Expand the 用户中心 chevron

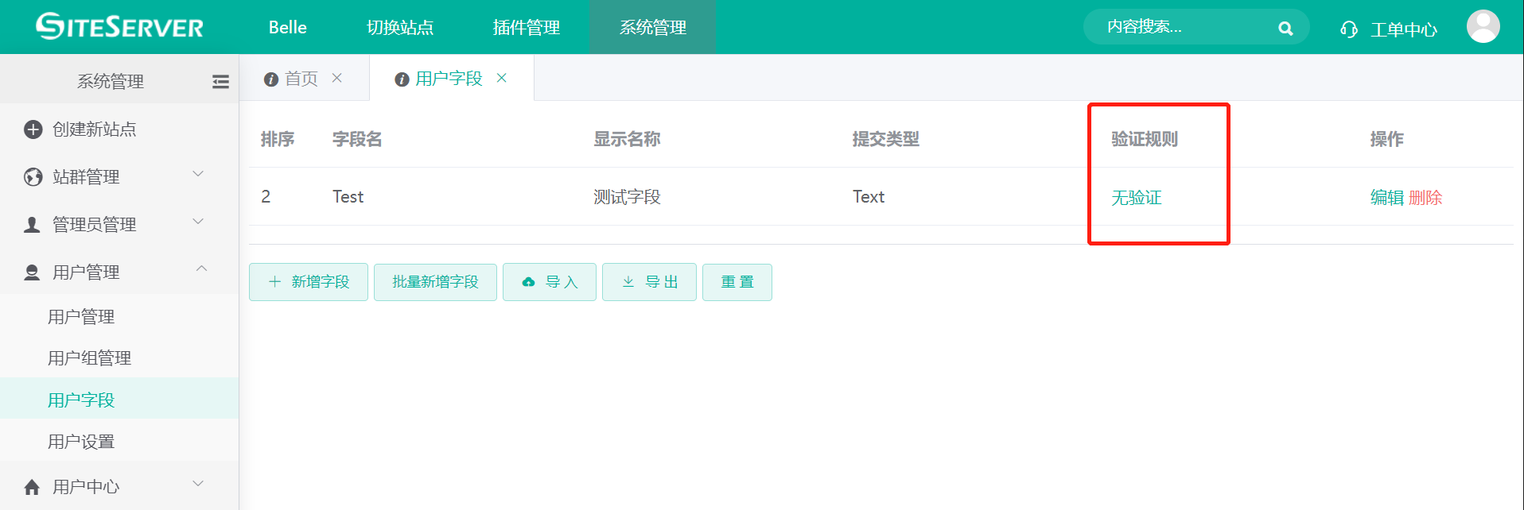(199, 484)
